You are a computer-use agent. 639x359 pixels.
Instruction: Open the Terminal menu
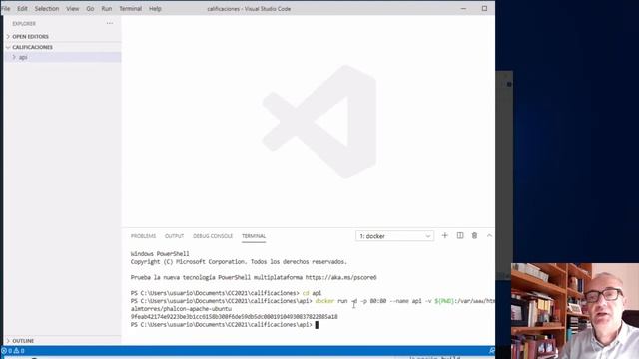[x=131, y=9]
